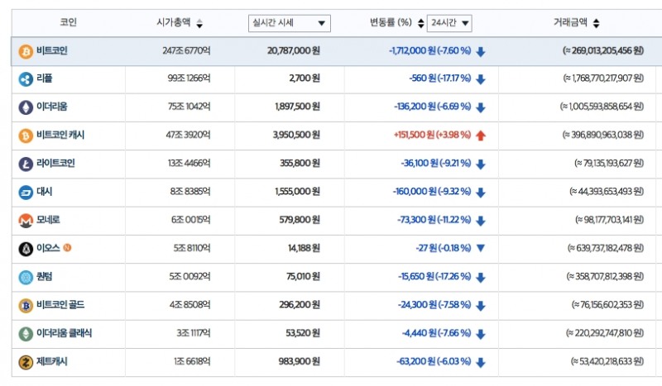662x386 pixels.
Task: Click the Ethereum Classic coin icon
Action: click(26, 334)
